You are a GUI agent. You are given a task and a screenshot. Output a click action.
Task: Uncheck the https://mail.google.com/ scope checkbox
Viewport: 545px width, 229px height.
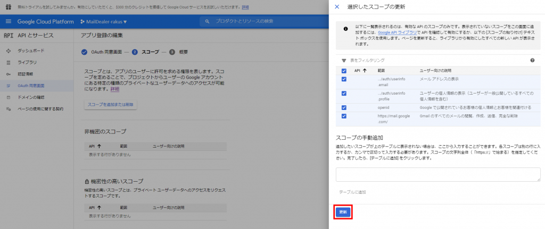coord(344,116)
